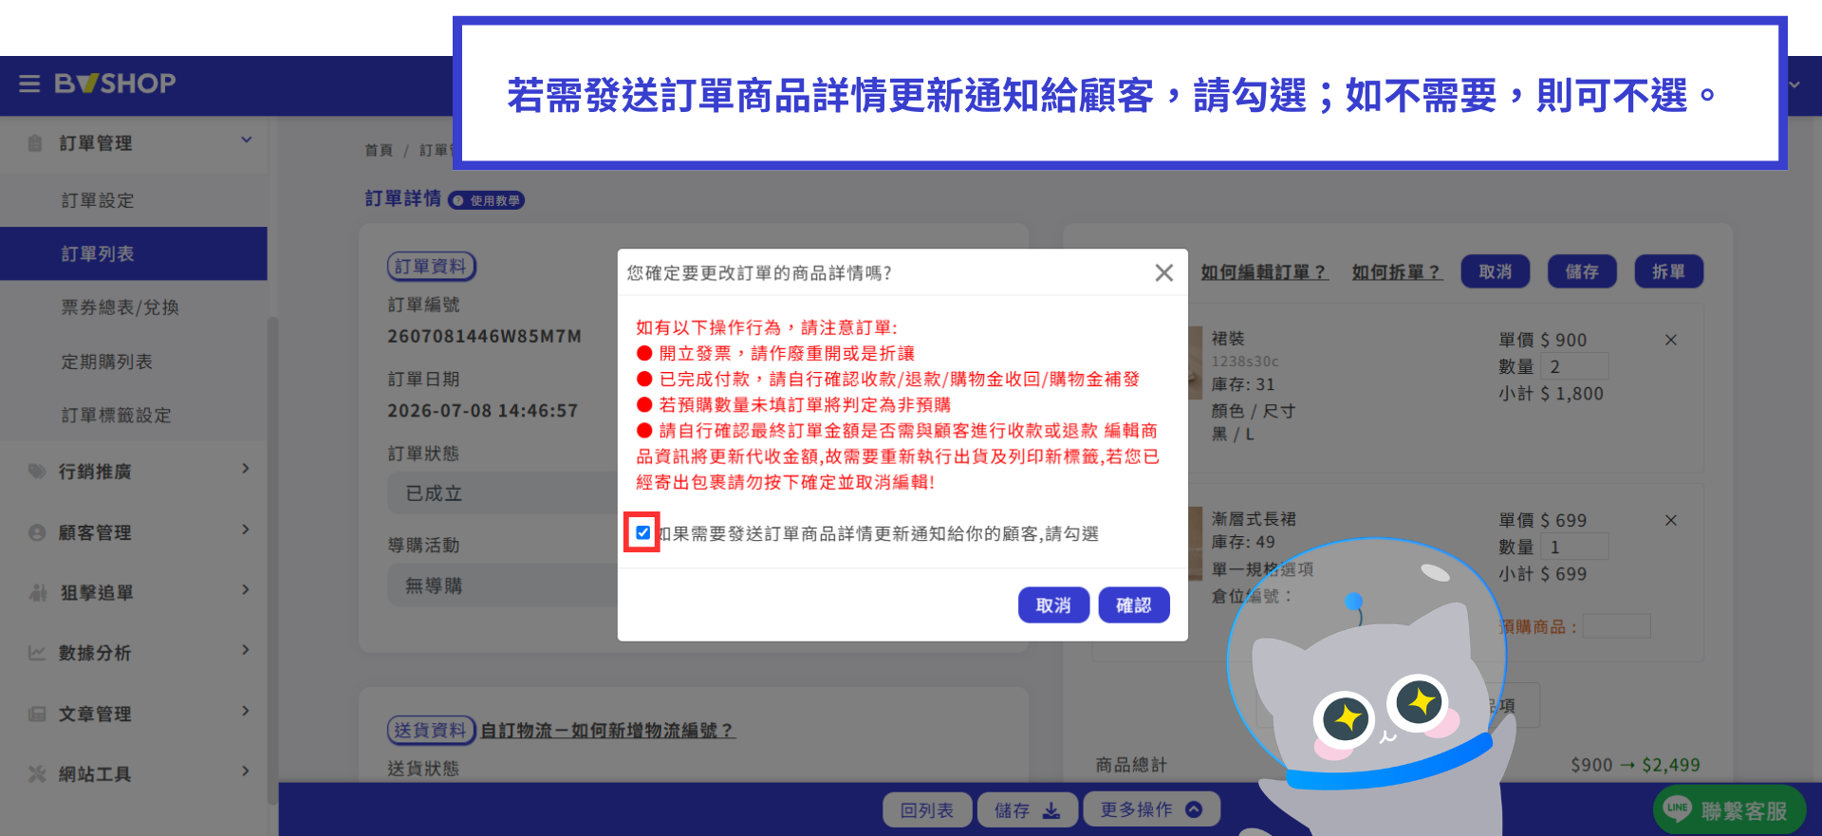The height and width of the screenshot is (836, 1822).
Task: Expand the 網站工具 chevron
Action: click(246, 771)
